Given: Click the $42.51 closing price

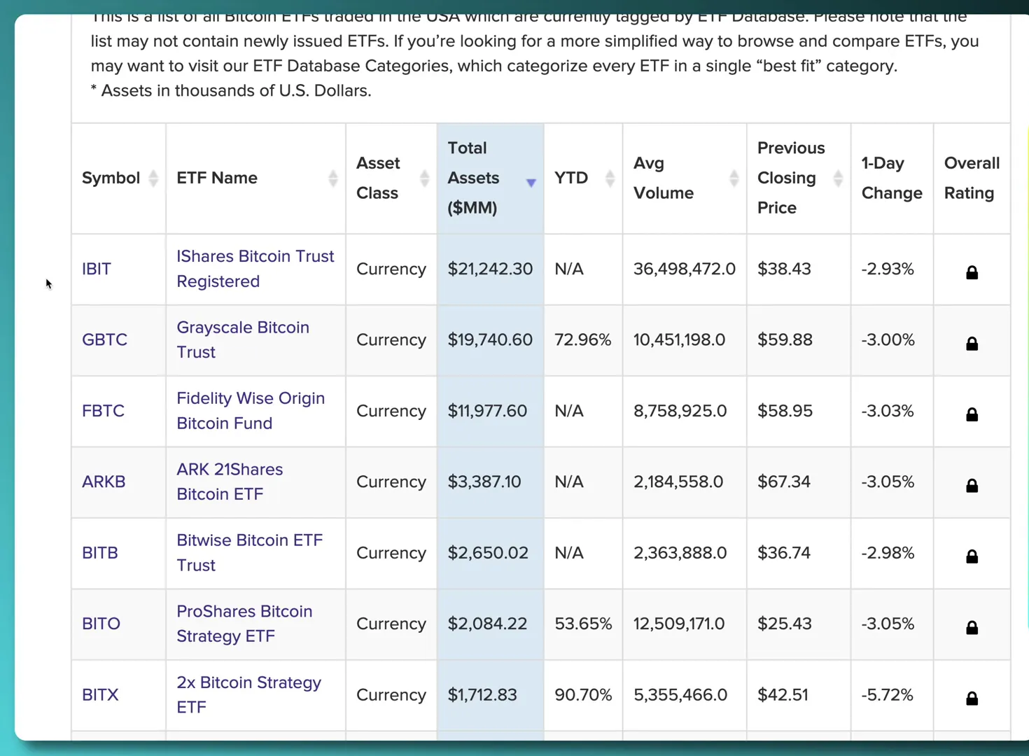Looking at the screenshot, I should (x=783, y=695).
